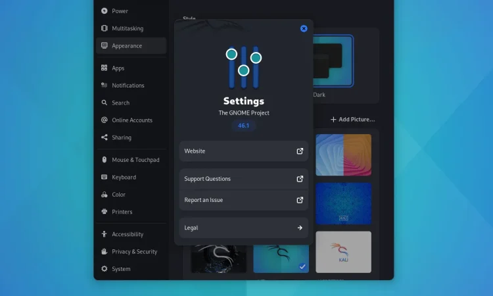Click the Search label in sidebar
This screenshot has width=493, height=296.
[121, 103]
